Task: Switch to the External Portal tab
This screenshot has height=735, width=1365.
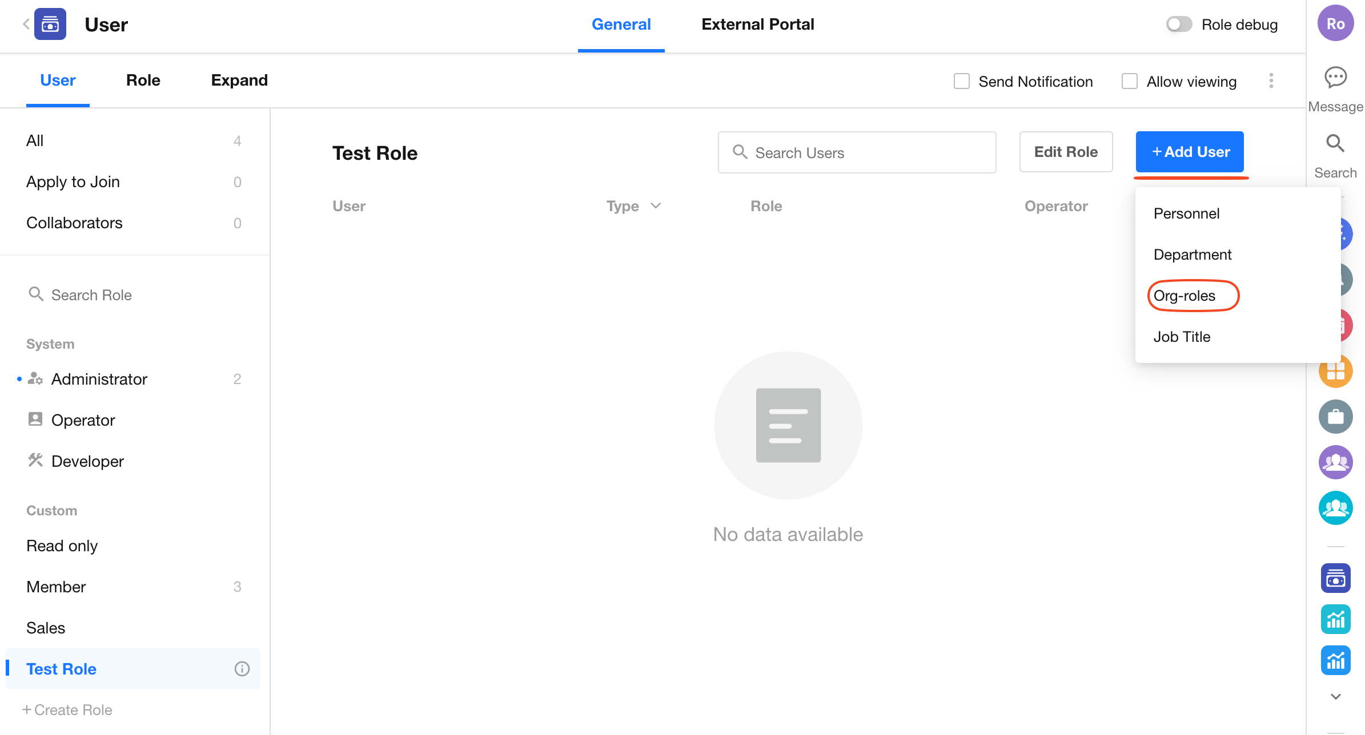Action: coord(757,25)
